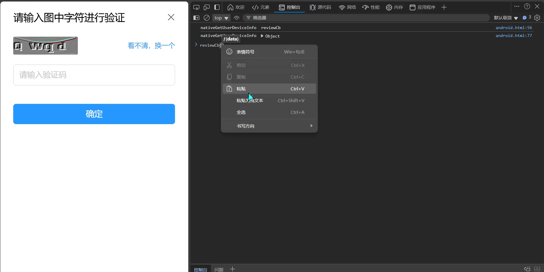Screen dimensions: 544x272
Task: Expand the logged Object entry
Action: click(262, 36)
